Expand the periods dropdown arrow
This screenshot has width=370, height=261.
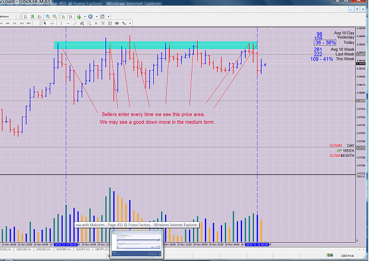(x=96, y=17)
